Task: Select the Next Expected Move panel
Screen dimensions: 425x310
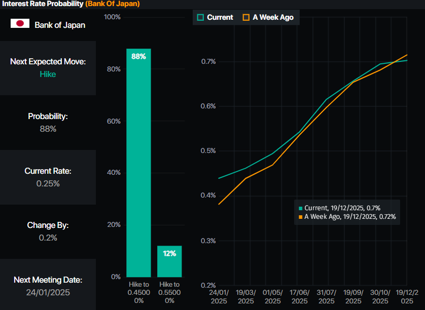Action: point(48,68)
